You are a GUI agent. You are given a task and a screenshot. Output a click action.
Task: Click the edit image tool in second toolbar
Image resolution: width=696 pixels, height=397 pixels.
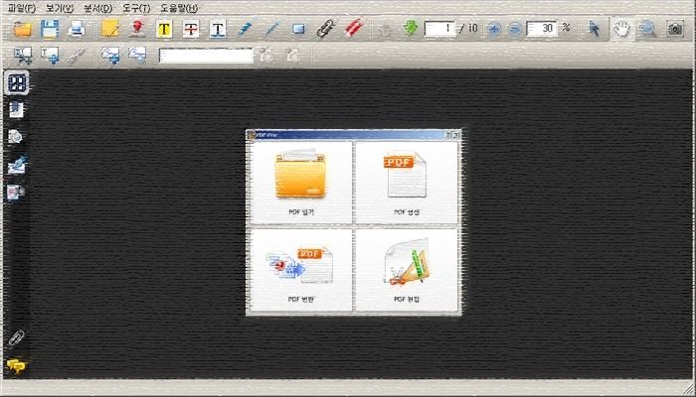23,55
